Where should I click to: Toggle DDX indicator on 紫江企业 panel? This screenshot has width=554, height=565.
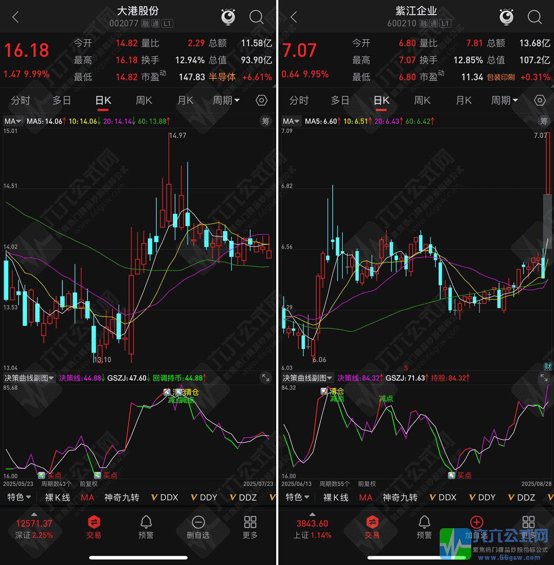[443, 497]
